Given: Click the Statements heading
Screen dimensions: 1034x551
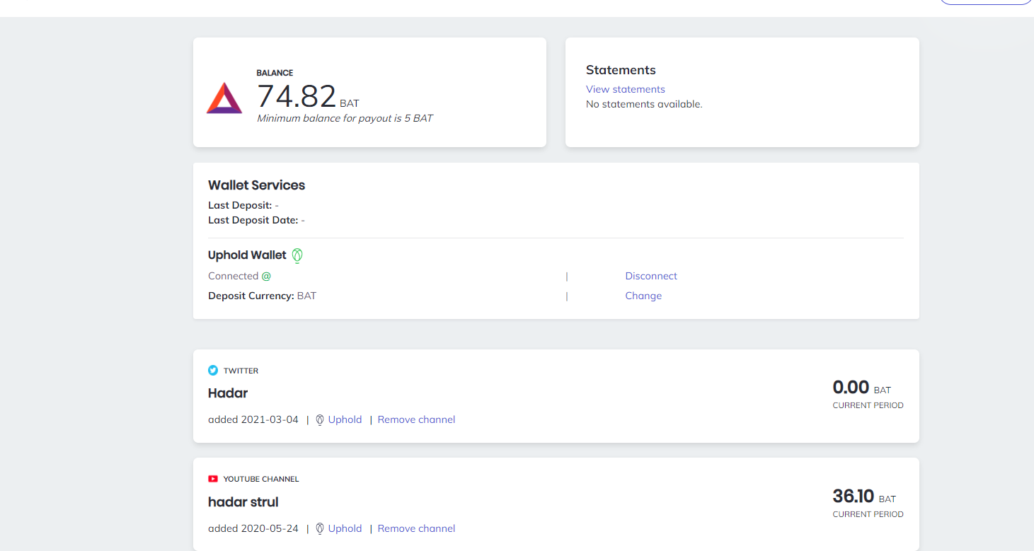Looking at the screenshot, I should coord(621,70).
